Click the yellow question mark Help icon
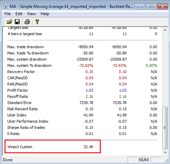Image resolution: width=170 pixels, height=164 pixels. [x=37, y=22]
